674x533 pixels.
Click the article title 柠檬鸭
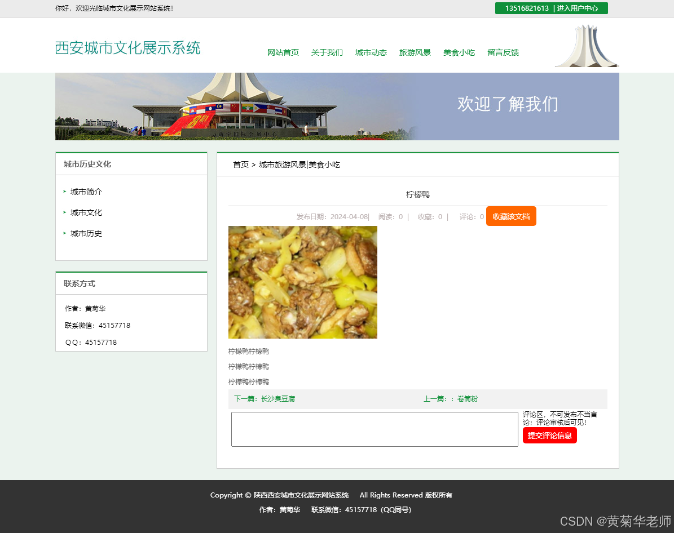pyautogui.click(x=418, y=194)
